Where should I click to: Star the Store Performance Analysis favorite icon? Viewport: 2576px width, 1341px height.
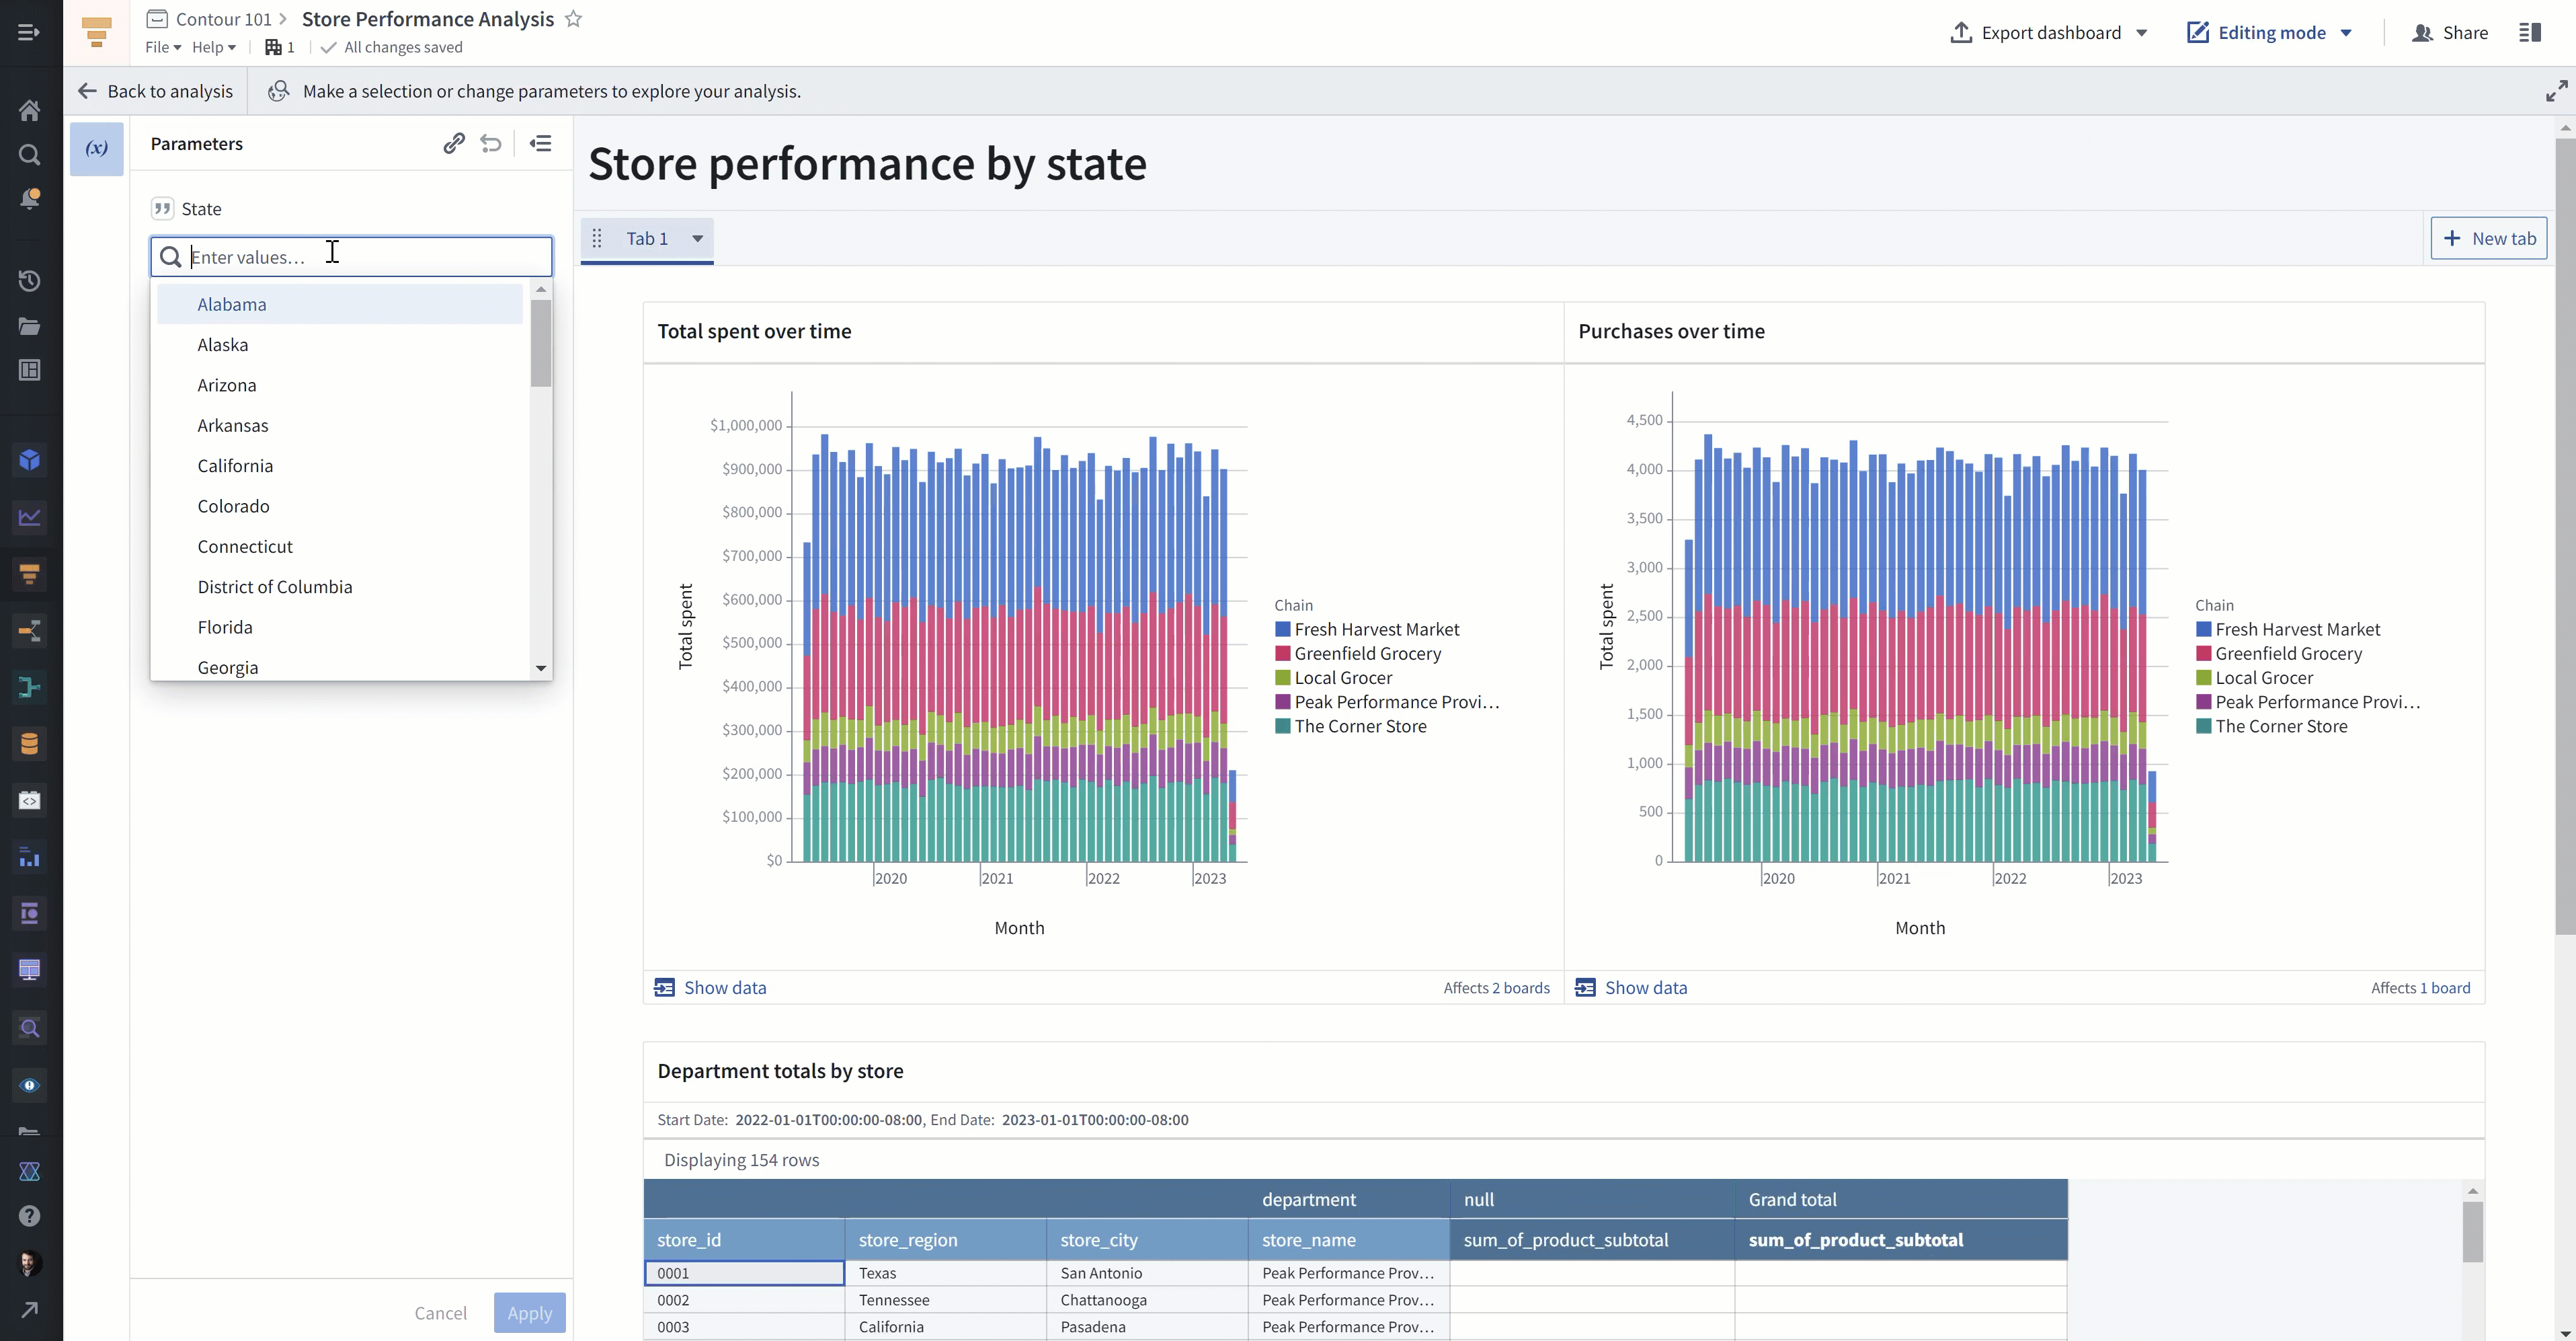574,19
